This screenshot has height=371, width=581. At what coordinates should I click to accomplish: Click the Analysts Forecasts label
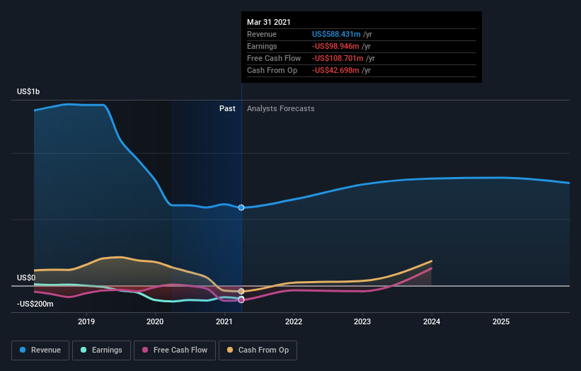tap(281, 108)
